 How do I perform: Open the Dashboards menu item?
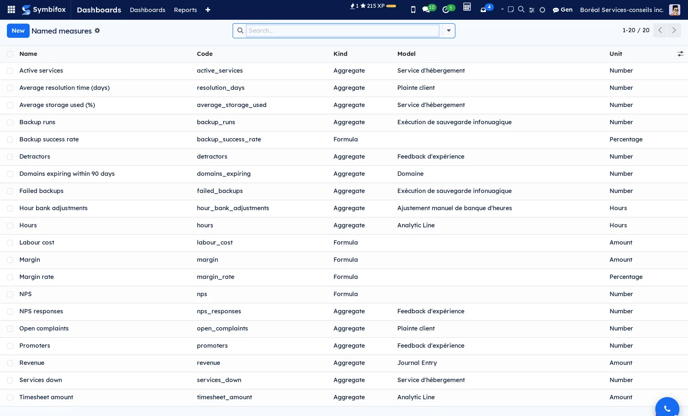(x=147, y=10)
